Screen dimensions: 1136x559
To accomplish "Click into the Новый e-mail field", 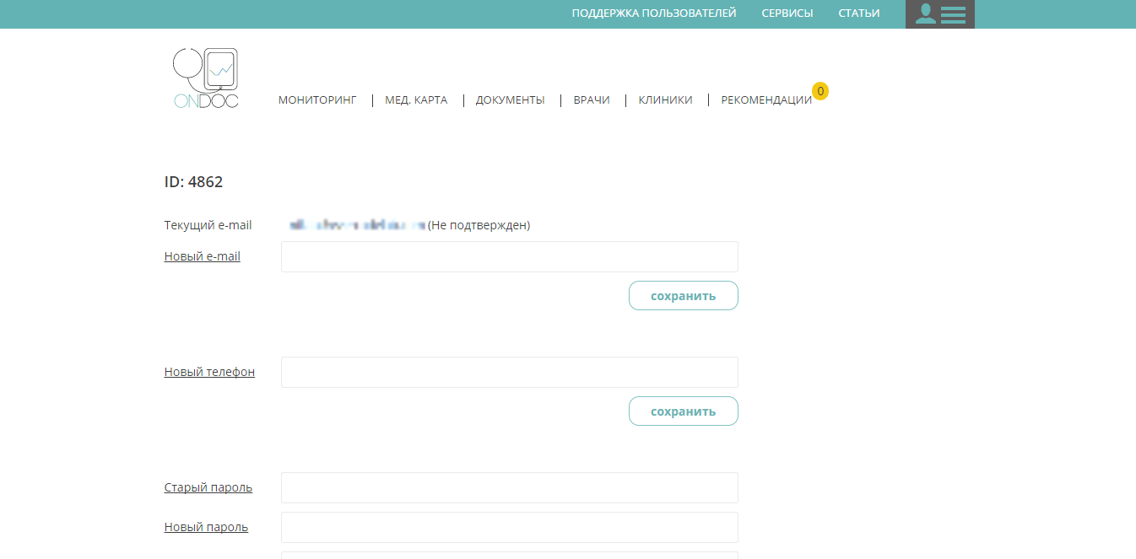I will pyautogui.click(x=509, y=257).
